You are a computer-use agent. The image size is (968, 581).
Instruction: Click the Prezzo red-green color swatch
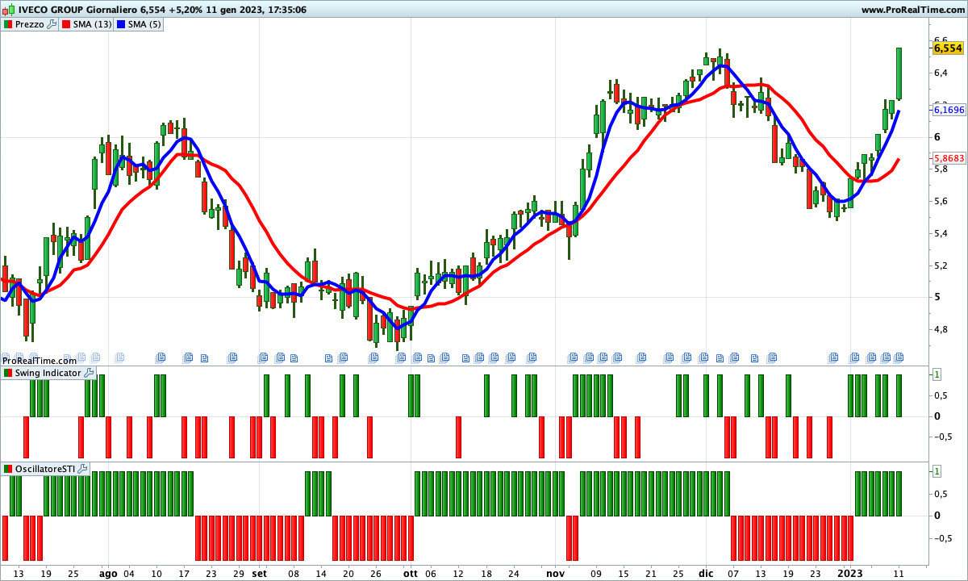point(8,24)
